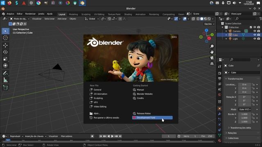262x147 pixels.
Task: Click the Localização X value field
Action: point(244,85)
